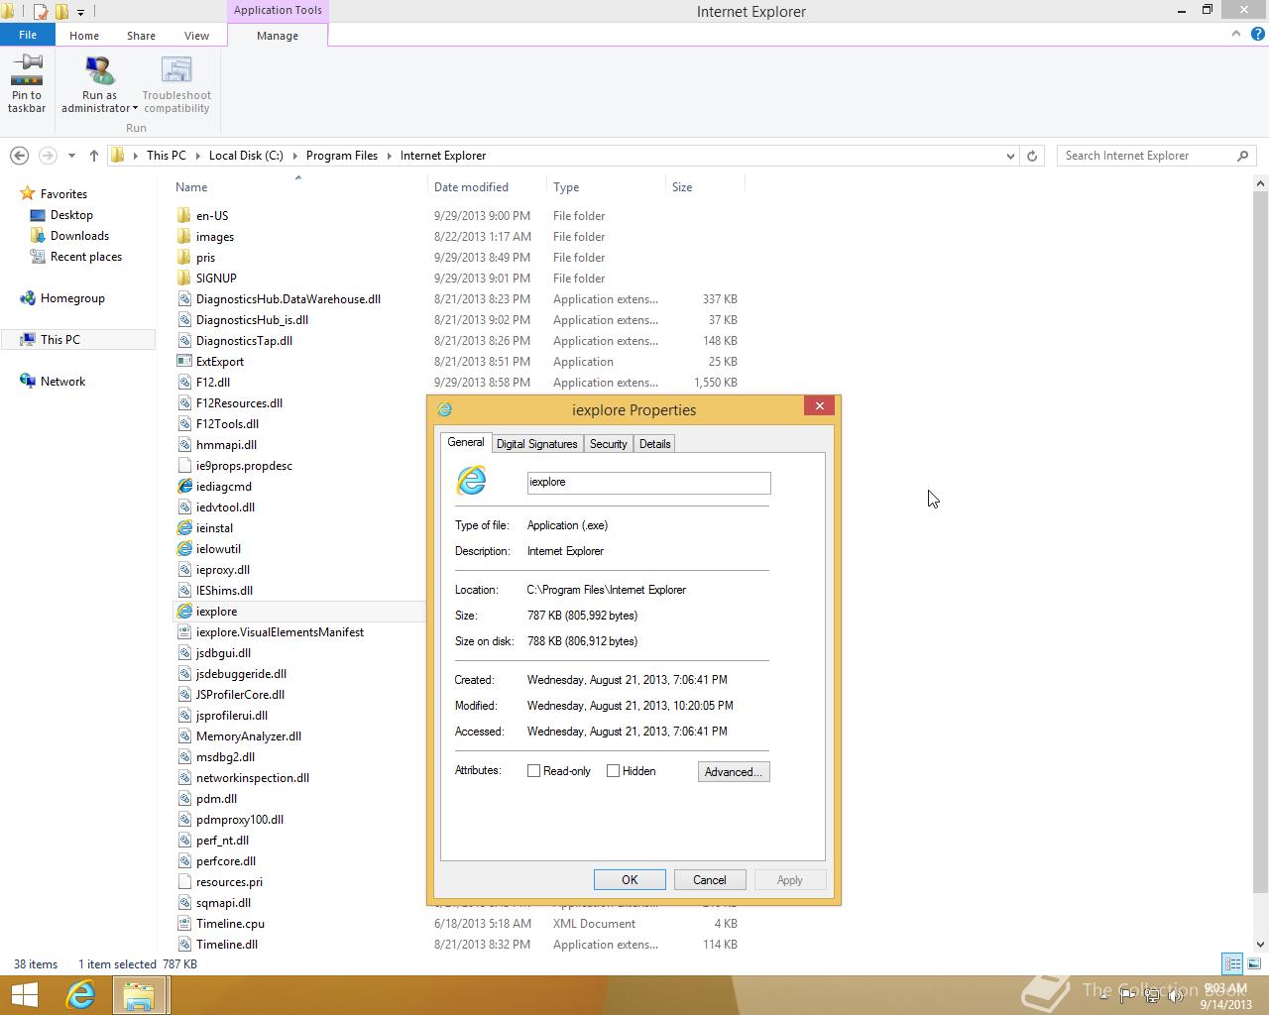
Task: Click the iexplore file name field
Action: pos(648,483)
